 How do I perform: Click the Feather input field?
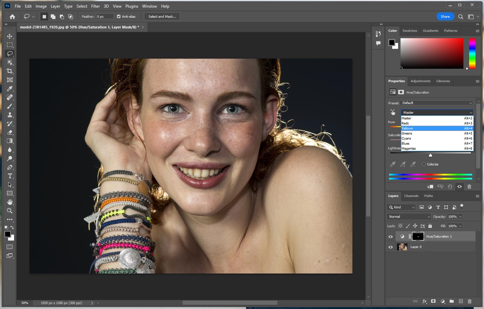(x=104, y=17)
